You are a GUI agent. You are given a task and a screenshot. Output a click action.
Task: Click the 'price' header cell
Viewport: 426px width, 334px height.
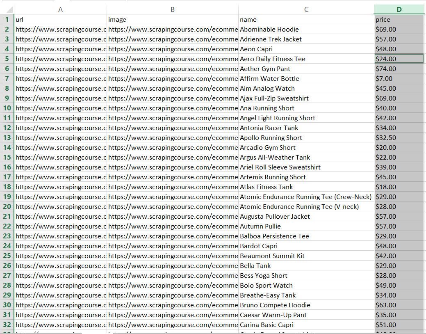tap(399, 19)
